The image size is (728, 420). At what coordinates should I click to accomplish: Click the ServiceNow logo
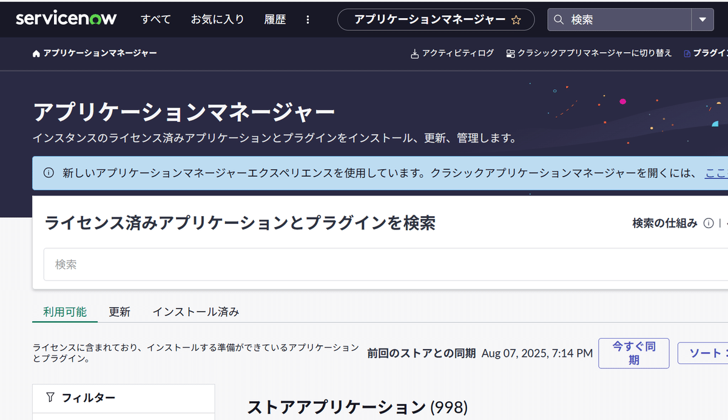point(67,18)
